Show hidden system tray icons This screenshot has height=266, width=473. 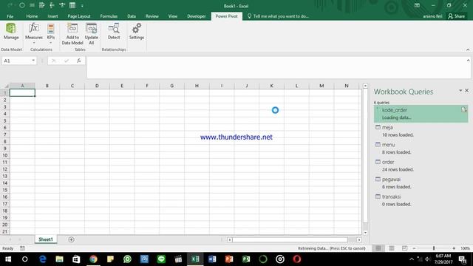click(412, 259)
